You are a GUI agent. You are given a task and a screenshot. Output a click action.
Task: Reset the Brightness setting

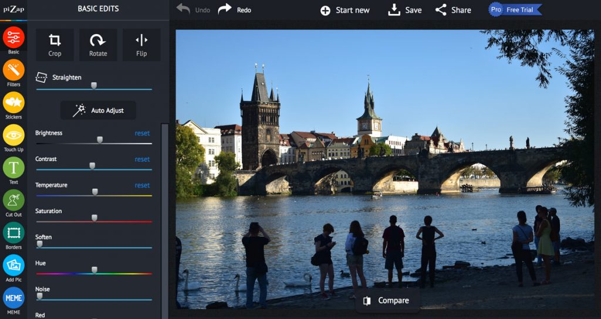click(x=142, y=133)
